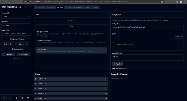
Task: Focus the Command input field
Action: [x=16, y=25]
